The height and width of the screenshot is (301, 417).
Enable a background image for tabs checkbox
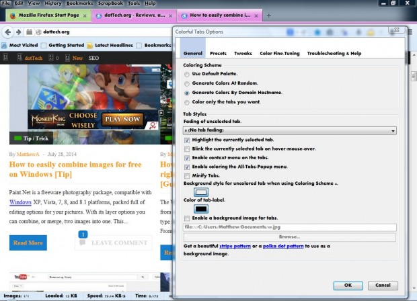pyautogui.click(x=187, y=218)
